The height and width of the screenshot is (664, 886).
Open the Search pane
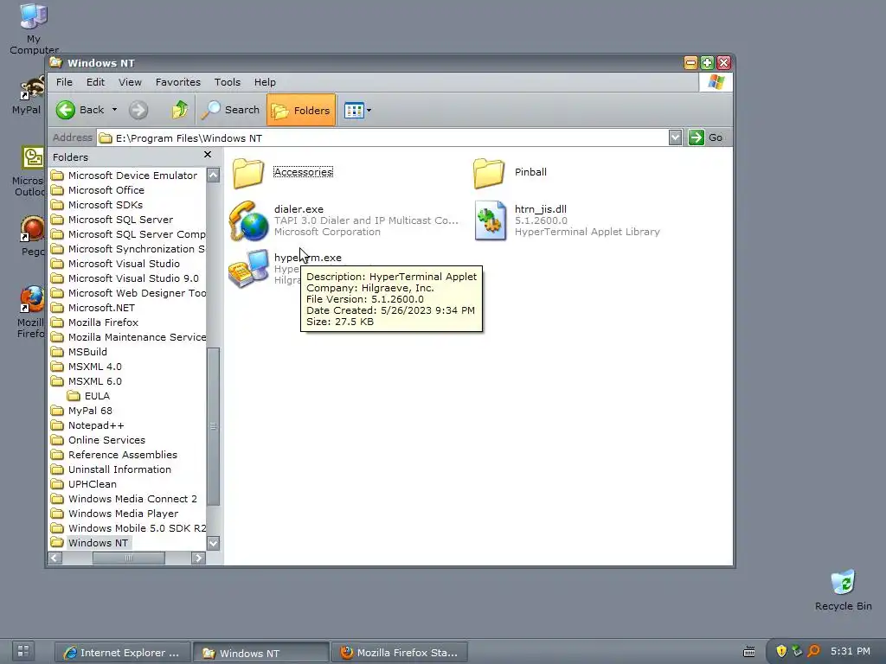coord(230,110)
